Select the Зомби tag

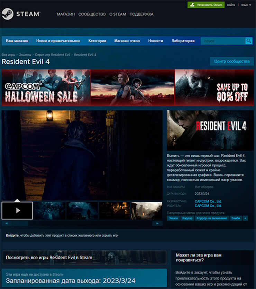coord(236,218)
